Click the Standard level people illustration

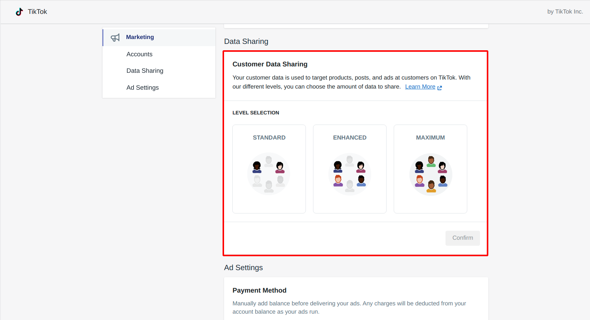269,174
